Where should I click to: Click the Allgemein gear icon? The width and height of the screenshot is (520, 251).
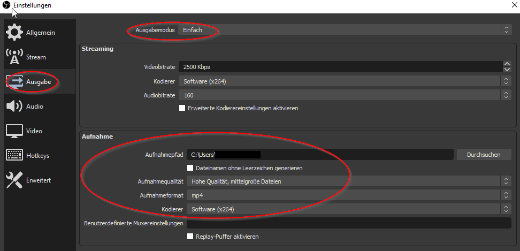tap(14, 33)
